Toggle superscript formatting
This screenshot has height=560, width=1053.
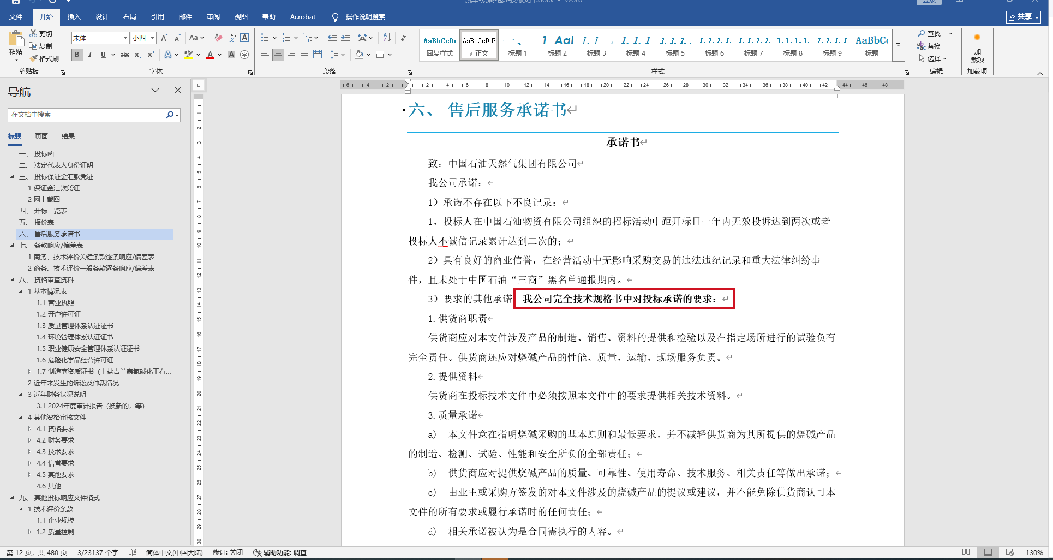click(x=151, y=55)
